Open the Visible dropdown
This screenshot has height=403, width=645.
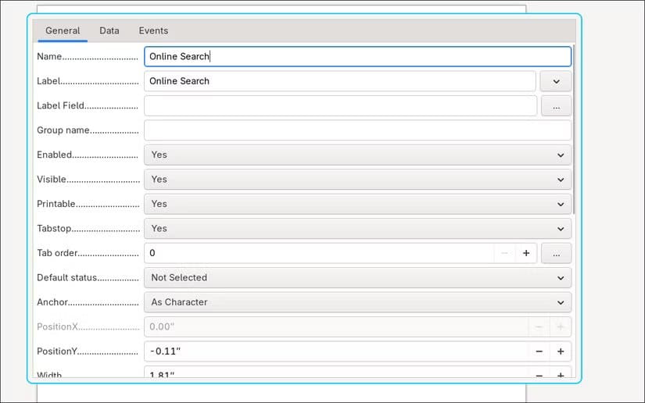tap(357, 180)
